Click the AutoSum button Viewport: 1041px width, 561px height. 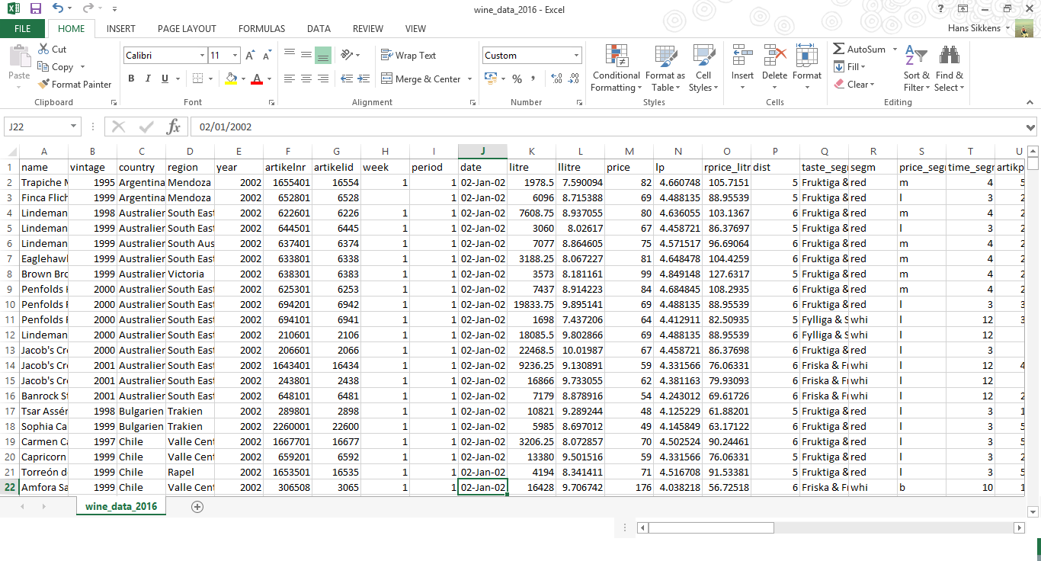click(x=859, y=50)
